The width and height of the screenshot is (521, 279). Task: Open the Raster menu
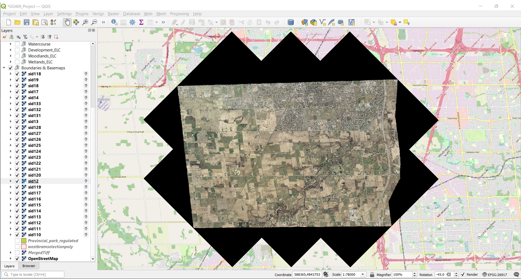pos(113,14)
